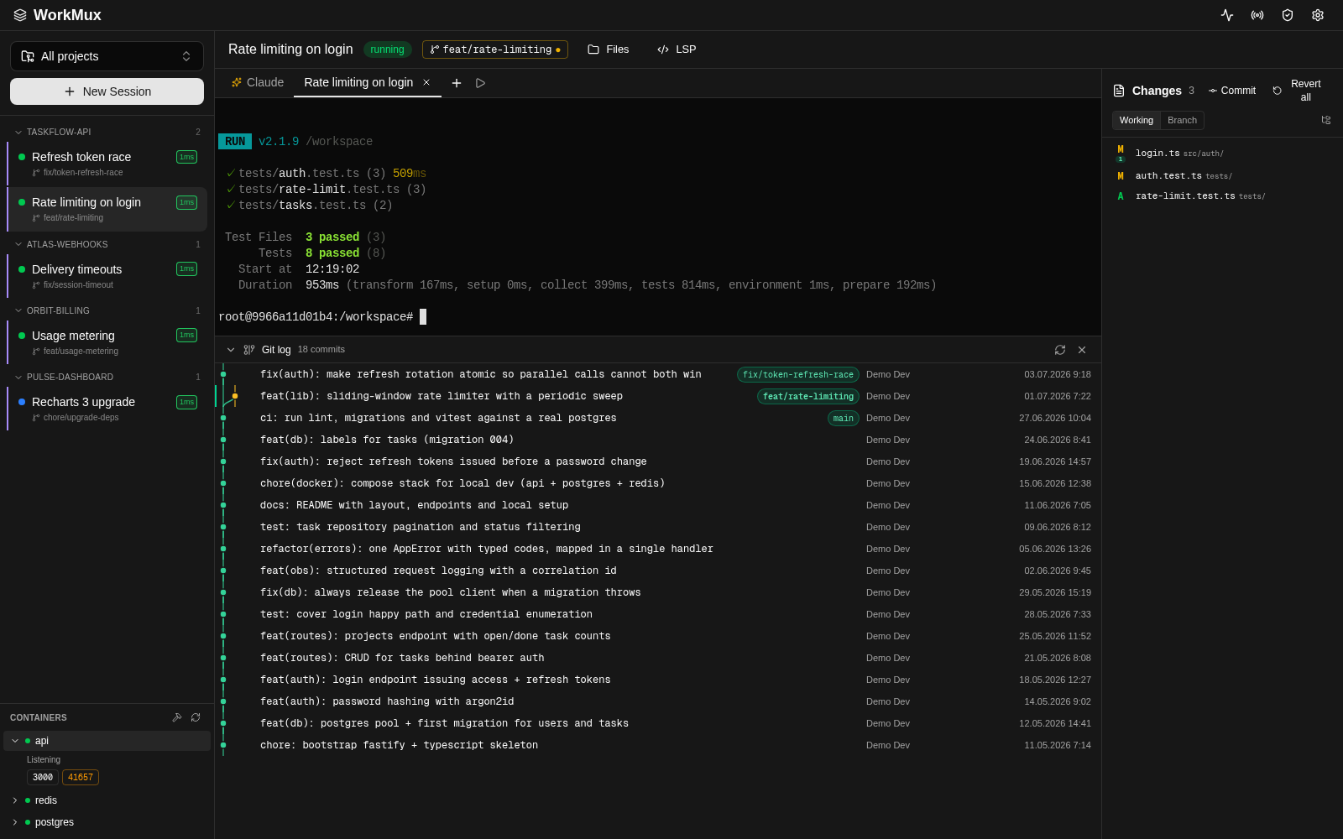The image size is (1343, 839).
Task: Open the LSP panel
Action: click(x=677, y=50)
